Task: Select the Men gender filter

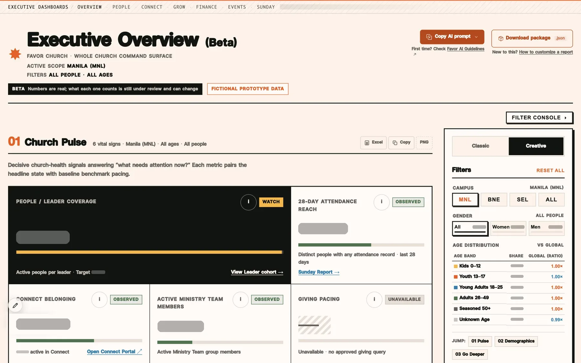Action: tap(547, 228)
